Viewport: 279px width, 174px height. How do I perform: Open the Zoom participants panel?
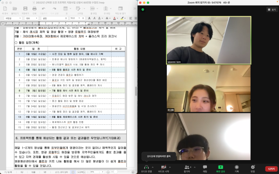(x=187, y=168)
